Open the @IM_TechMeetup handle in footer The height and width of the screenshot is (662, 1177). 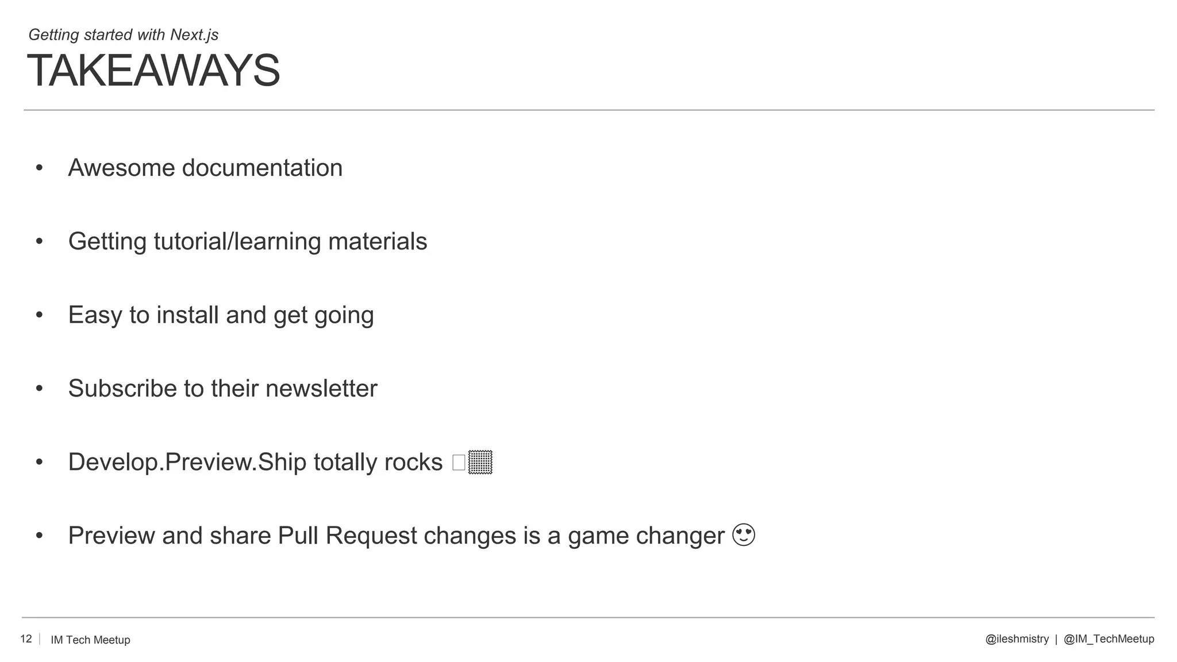(x=1109, y=639)
